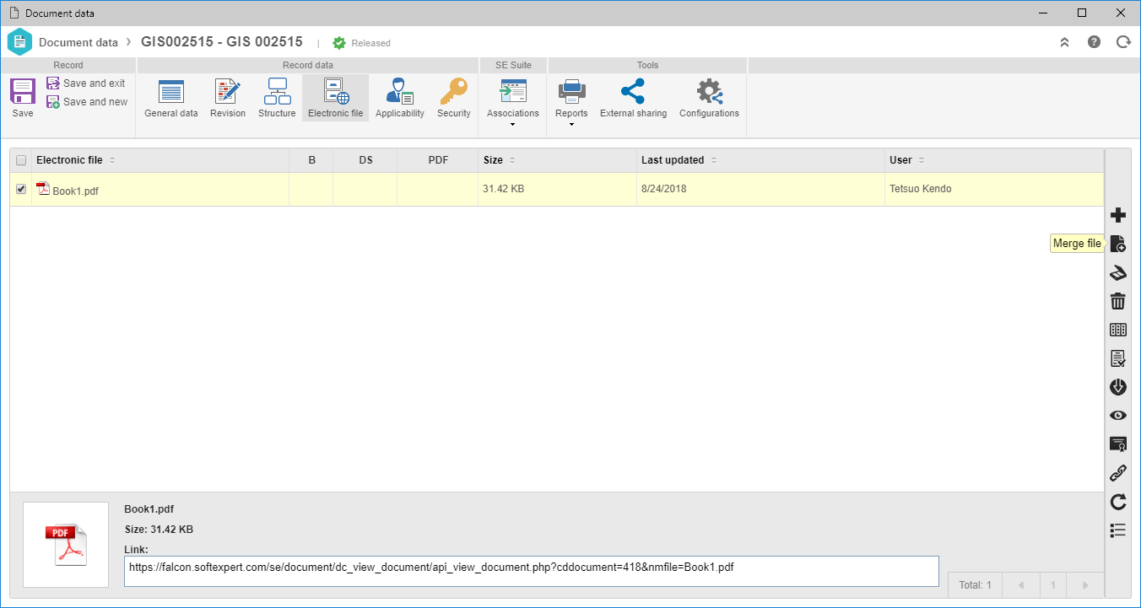Click the delete trash icon

click(x=1118, y=301)
